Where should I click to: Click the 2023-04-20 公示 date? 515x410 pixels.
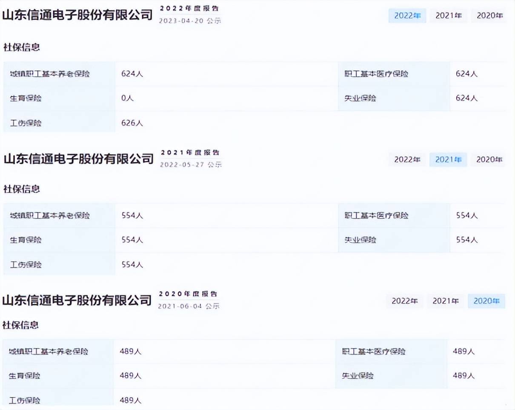(x=190, y=20)
